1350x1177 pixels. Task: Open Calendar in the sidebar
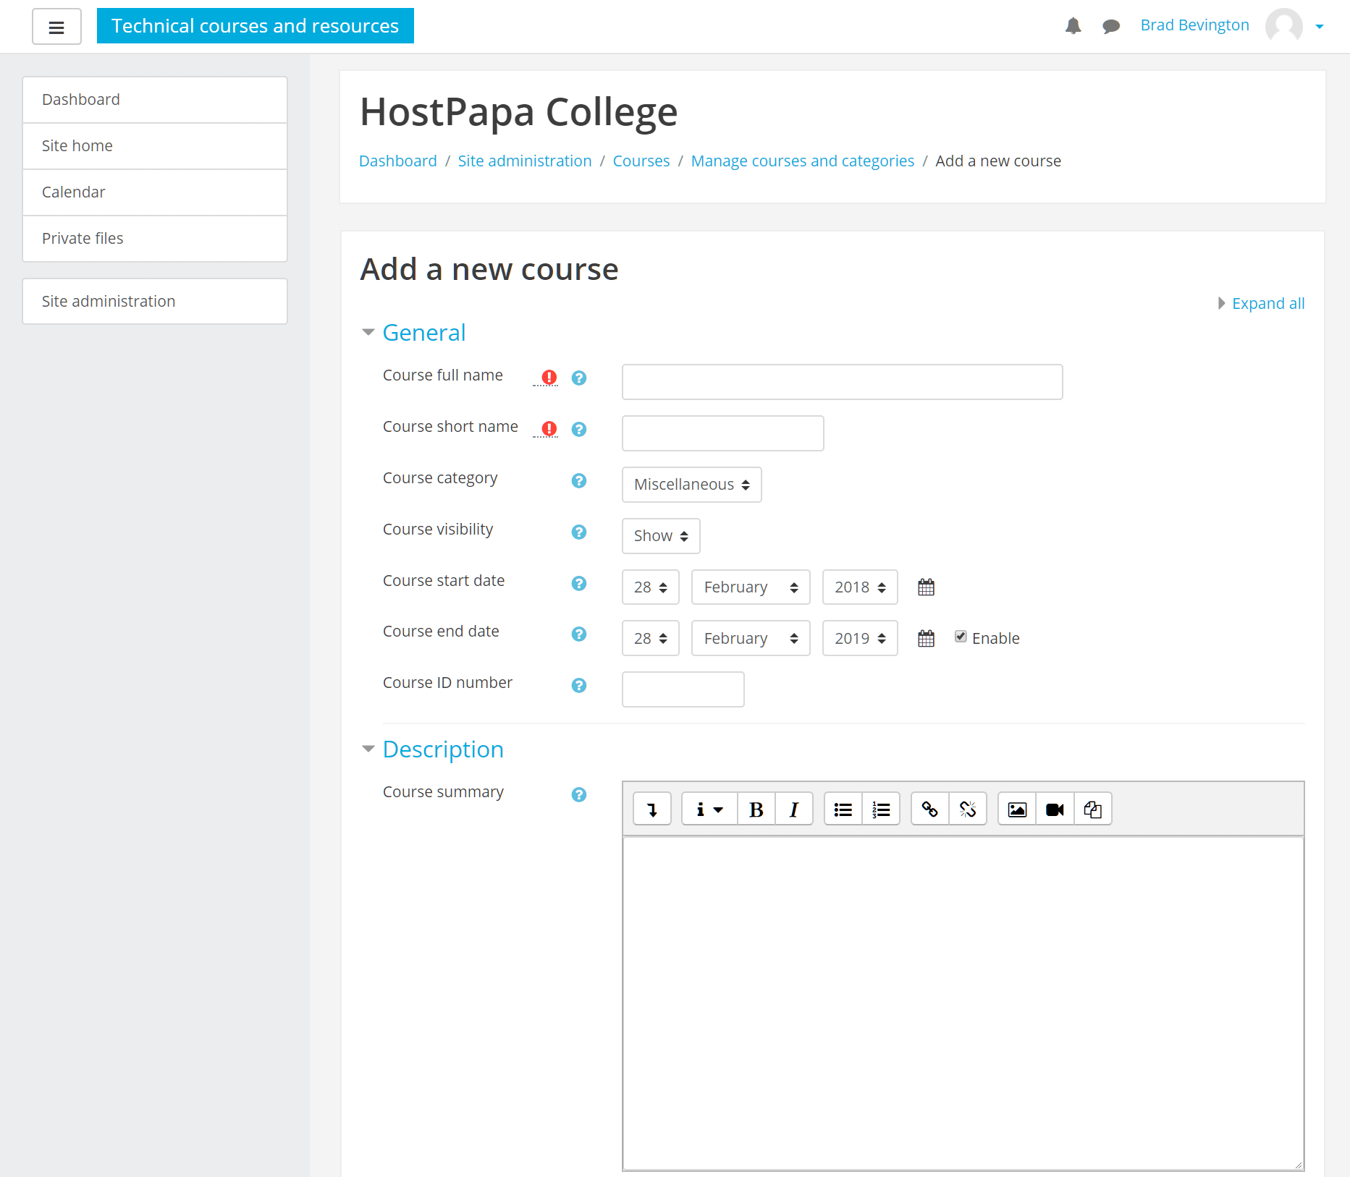(x=155, y=192)
